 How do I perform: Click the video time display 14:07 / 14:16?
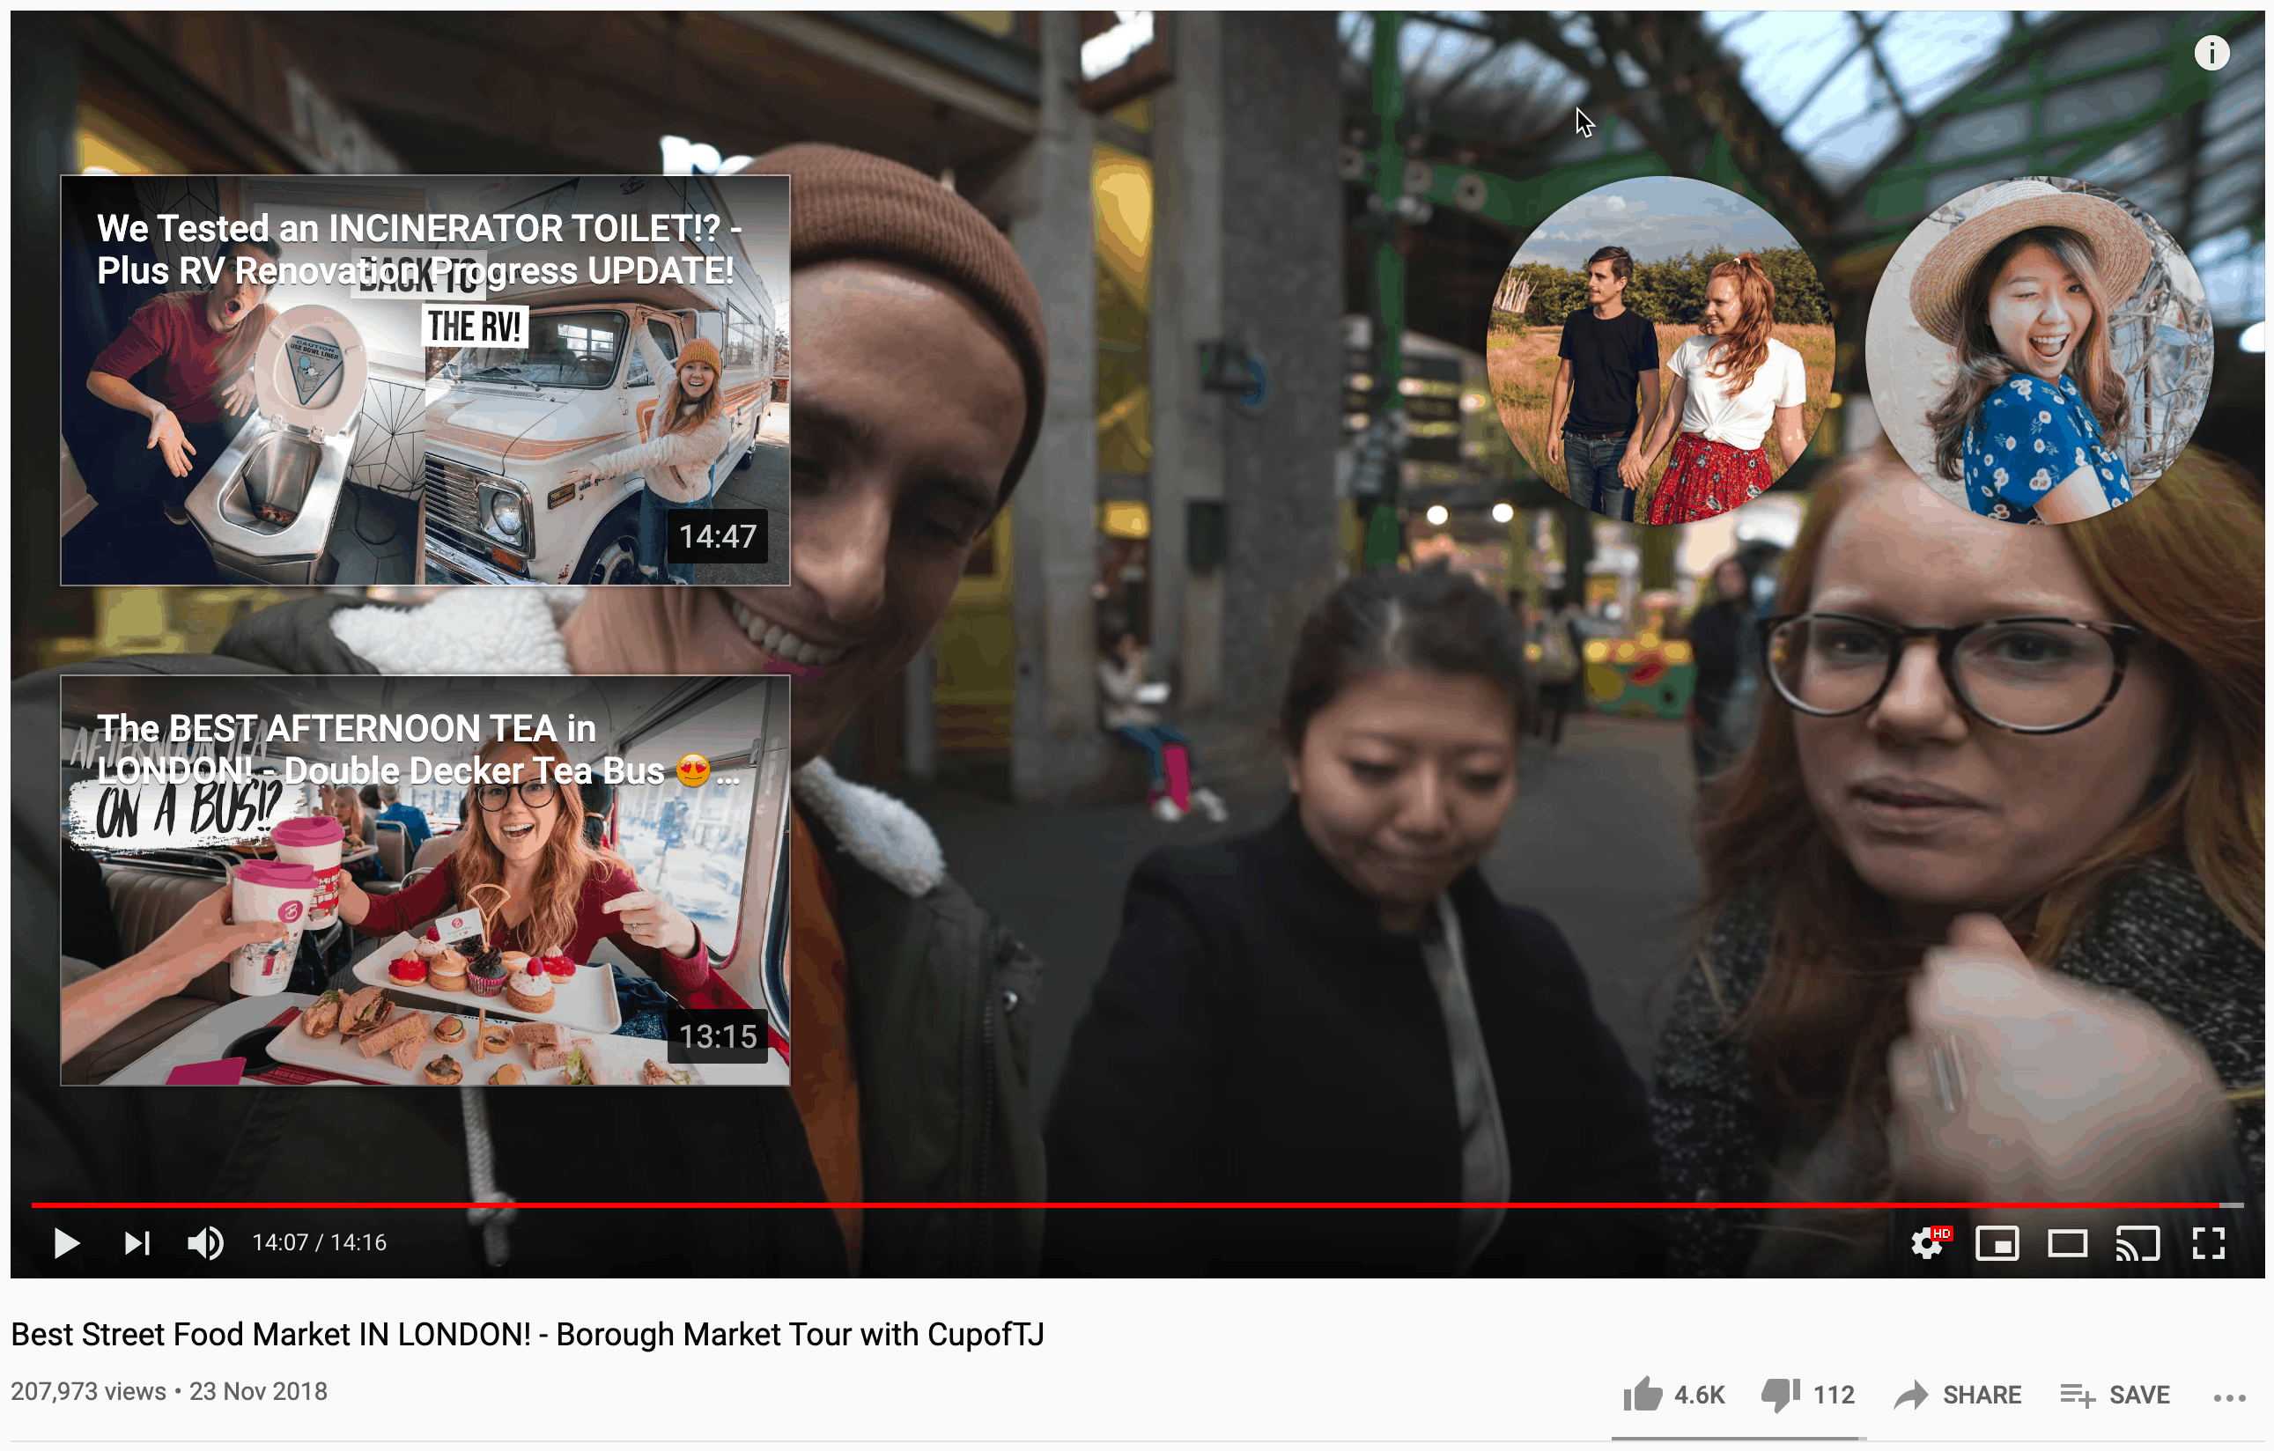pos(319,1242)
